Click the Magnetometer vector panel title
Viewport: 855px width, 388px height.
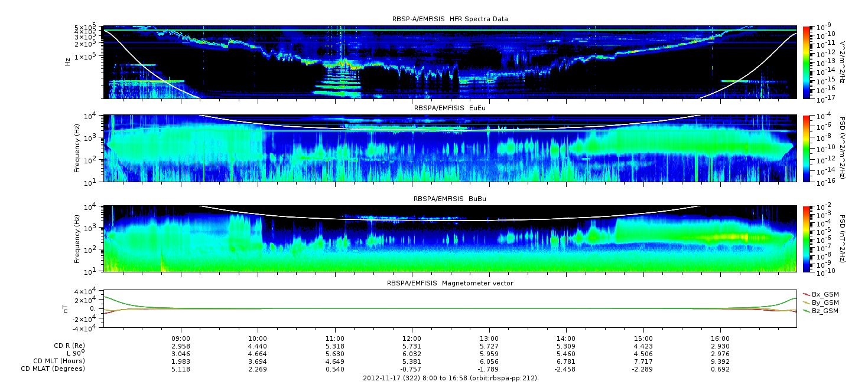click(450, 283)
